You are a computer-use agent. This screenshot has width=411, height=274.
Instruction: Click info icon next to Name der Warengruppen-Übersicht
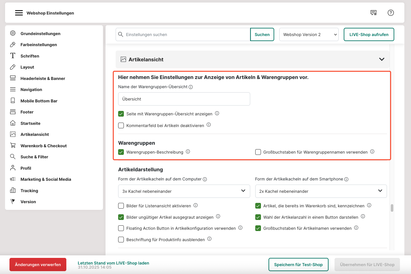[x=191, y=87]
